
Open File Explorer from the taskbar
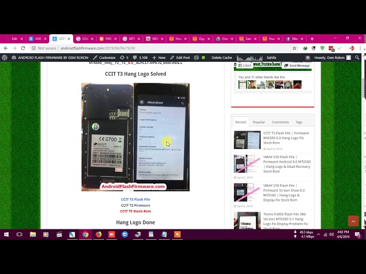33,235
